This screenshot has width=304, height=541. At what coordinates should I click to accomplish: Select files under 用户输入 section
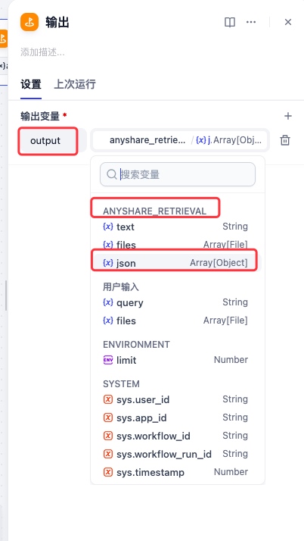(x=175, y=321)
